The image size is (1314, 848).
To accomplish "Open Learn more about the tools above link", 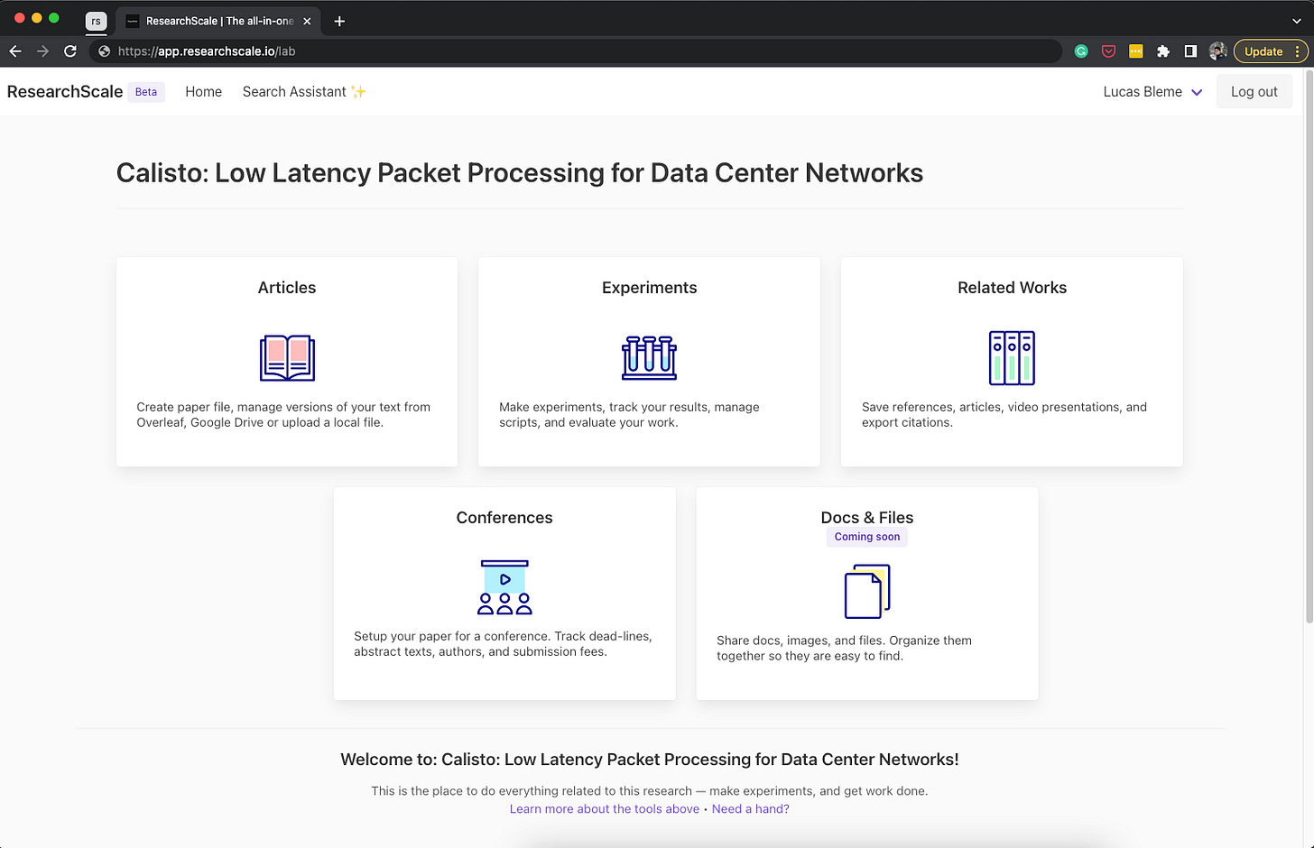I will click(604, 809).
